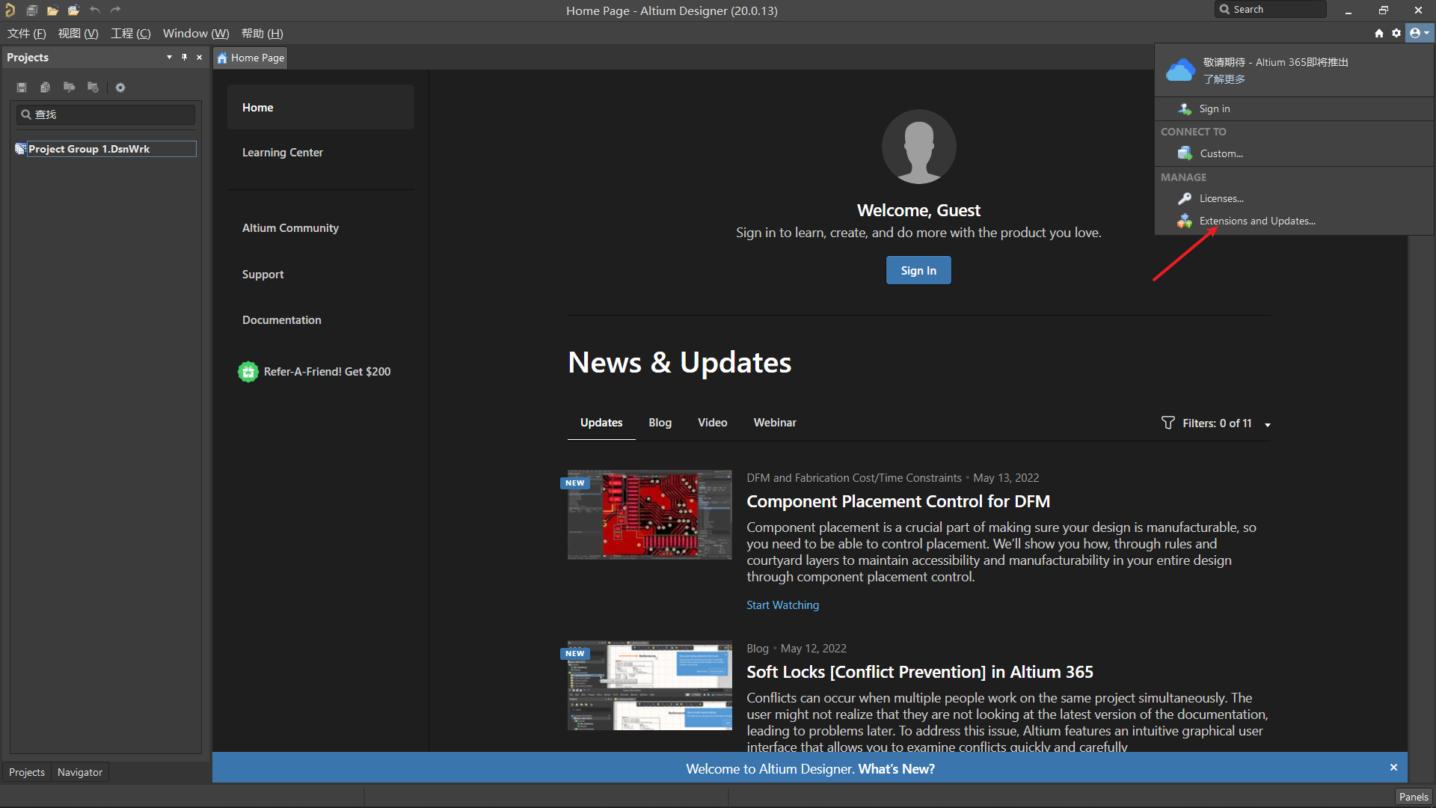Click the home icon at top right

pos(1379,33)
